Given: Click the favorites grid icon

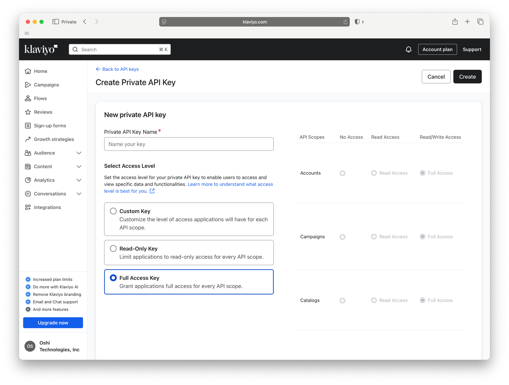Looking at the screenshot, I should (x=27, y=33).
